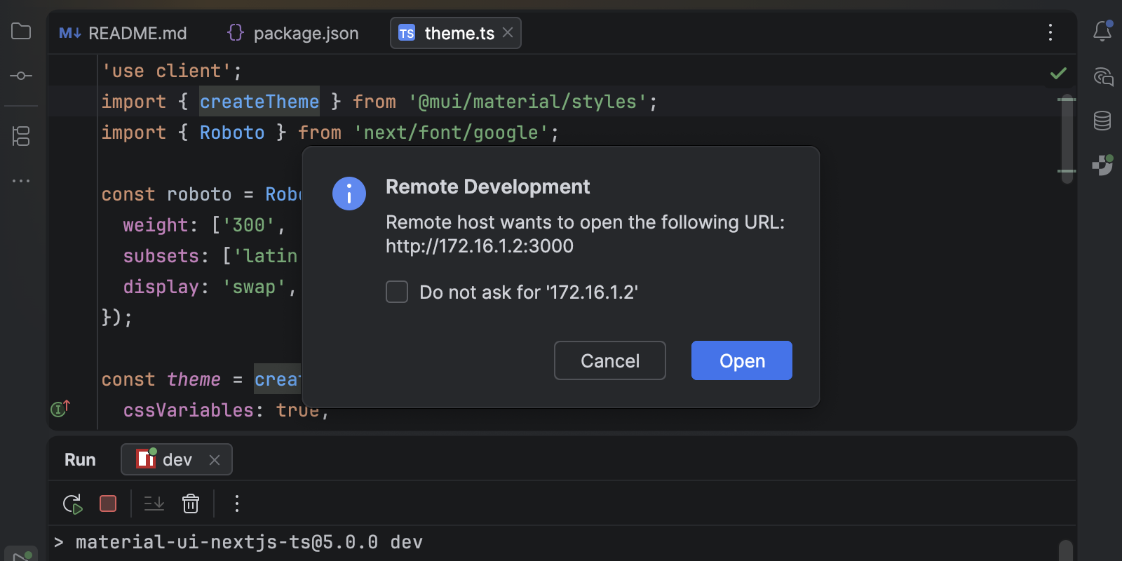Open the Structure tool window
This screenshot has width=1122, height=561.
(21, 136)
